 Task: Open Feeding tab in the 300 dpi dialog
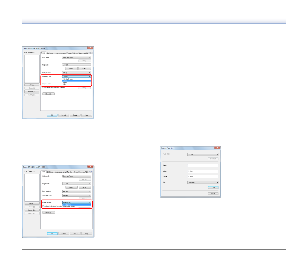(69, 53)
